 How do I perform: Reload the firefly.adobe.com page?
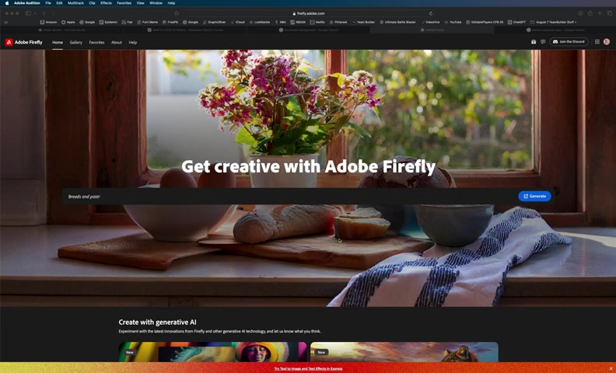(x=431, y=13)
